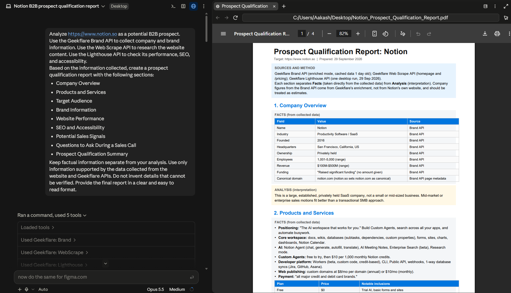Expand the 'Loaded tools' row
511x293 pixels.
pyautogui.click(x=106, y=227)
